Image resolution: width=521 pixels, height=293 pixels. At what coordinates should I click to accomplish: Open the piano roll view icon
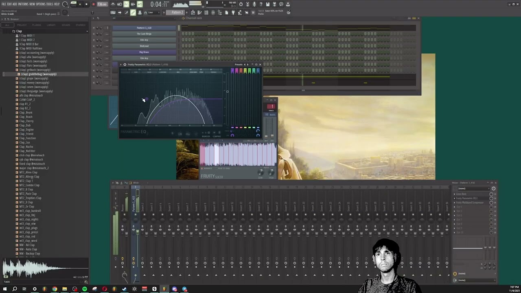[x=199, y=13]
